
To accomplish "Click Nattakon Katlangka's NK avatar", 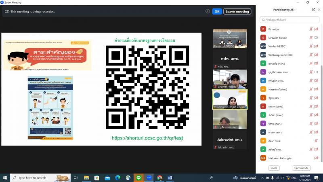I will (x=263, y=158).
